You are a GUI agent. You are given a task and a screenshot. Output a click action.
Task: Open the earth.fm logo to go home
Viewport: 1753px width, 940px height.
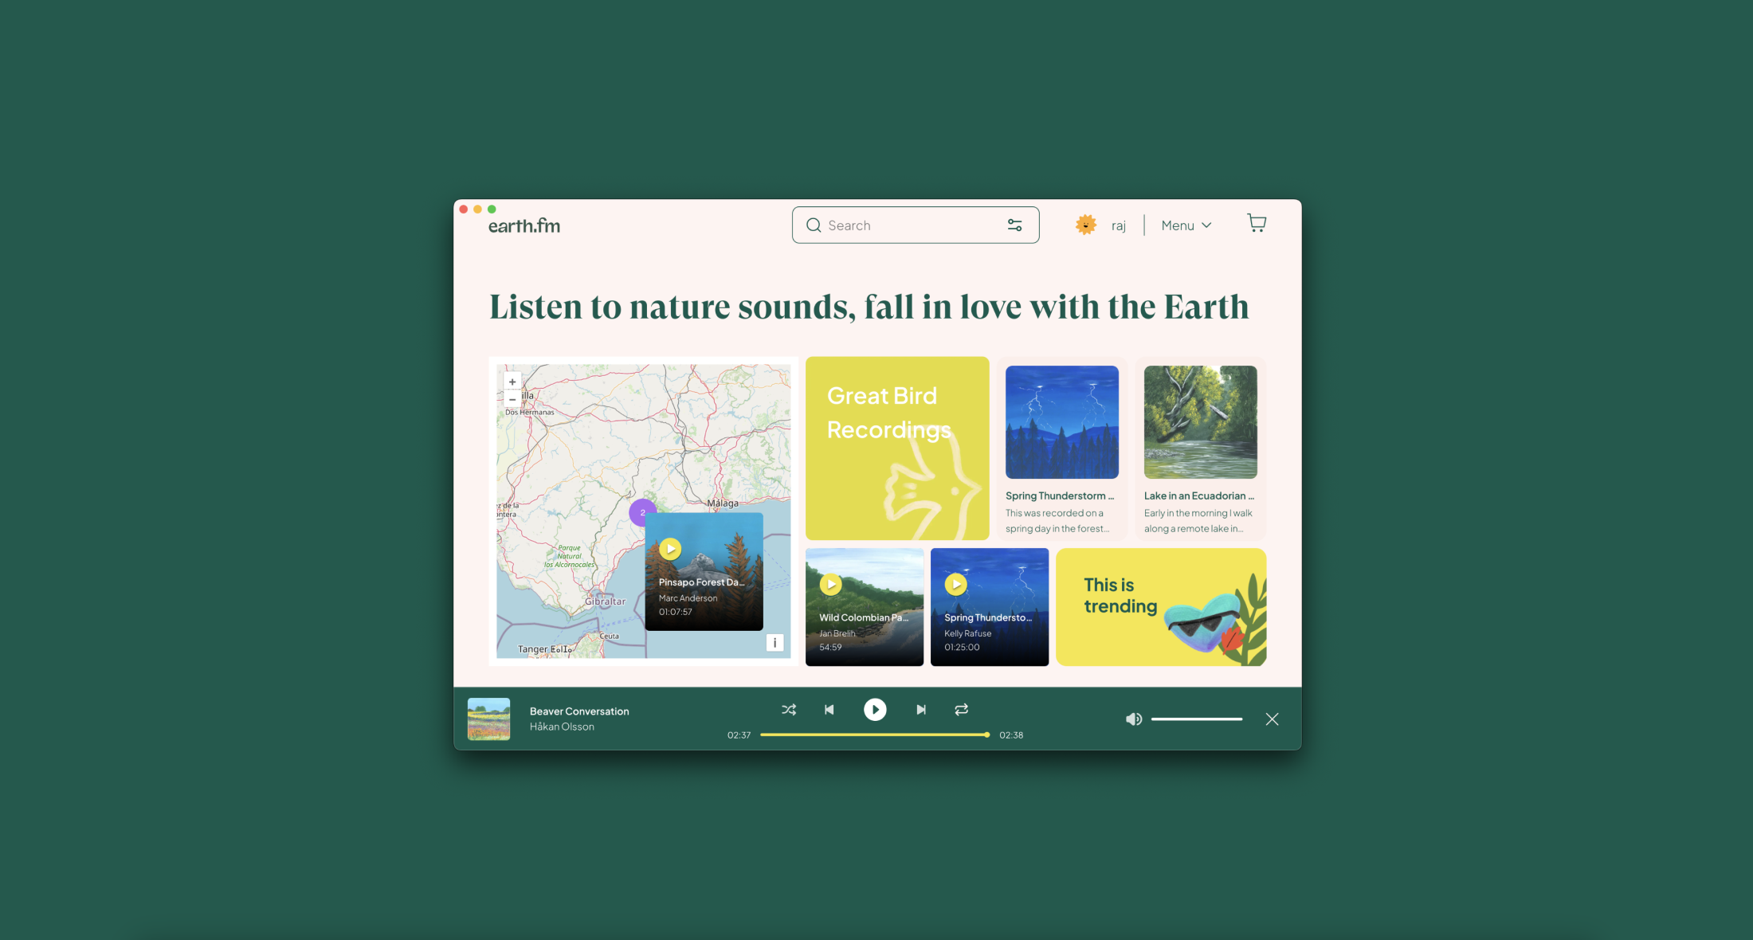click(524, 225)
